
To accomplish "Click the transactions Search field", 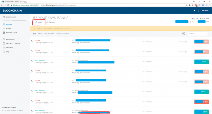I will [198, 34].
